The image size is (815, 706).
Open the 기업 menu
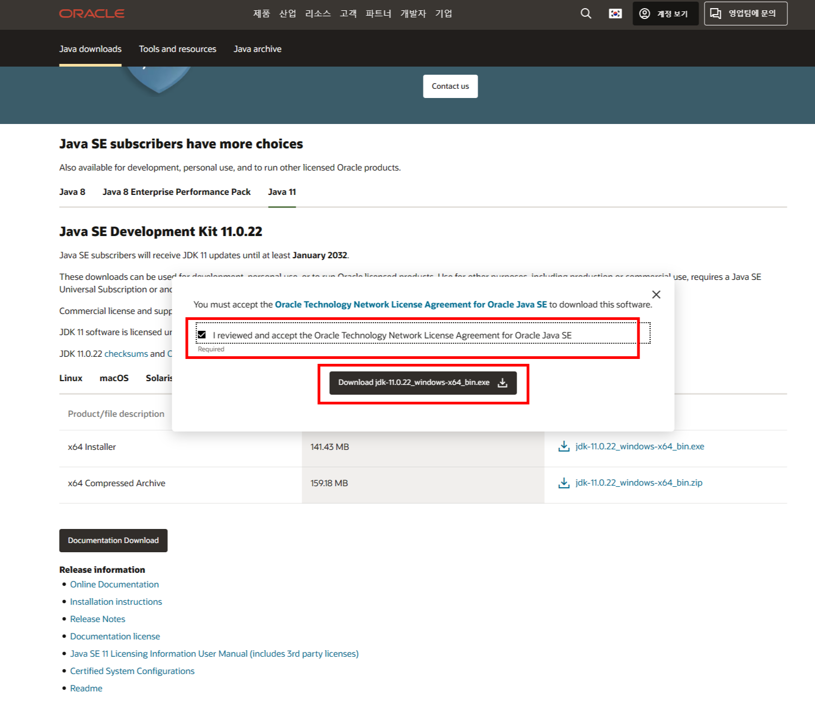point(444,14)
